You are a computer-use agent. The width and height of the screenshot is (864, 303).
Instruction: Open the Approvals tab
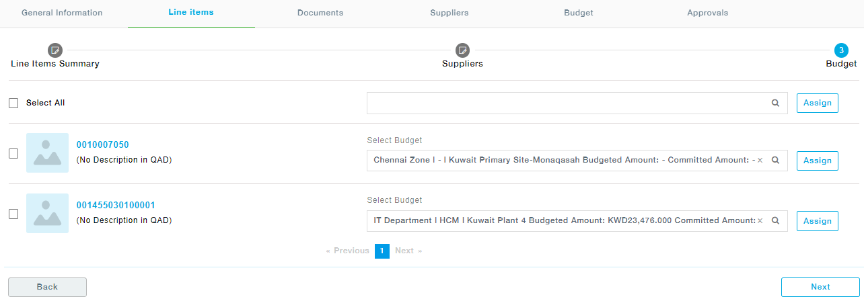707,13
